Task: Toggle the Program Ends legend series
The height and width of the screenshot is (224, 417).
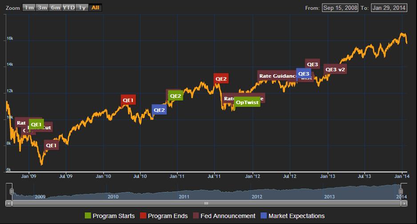Action: click(164, 216)
